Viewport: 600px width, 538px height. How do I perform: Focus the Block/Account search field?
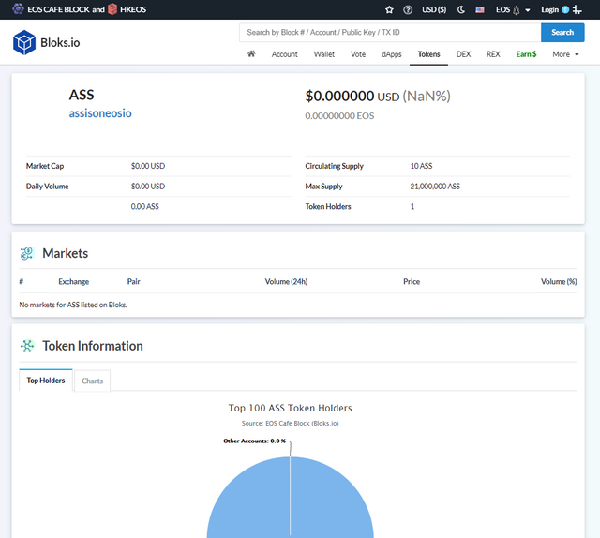[390, 33]
